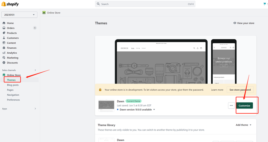Follow the Learn more link

[x=217, y=90]
